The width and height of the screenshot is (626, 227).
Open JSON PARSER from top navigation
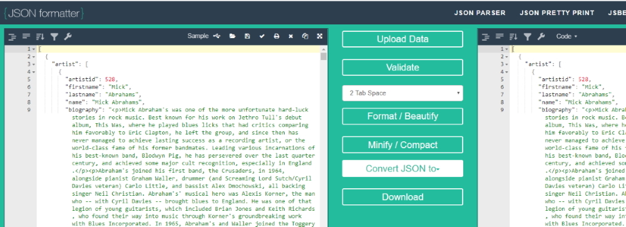pyautogui.click(x=480, y=13)
